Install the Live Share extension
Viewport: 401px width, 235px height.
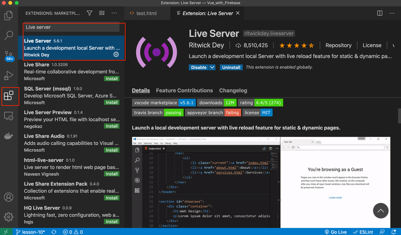coord(112,79)
